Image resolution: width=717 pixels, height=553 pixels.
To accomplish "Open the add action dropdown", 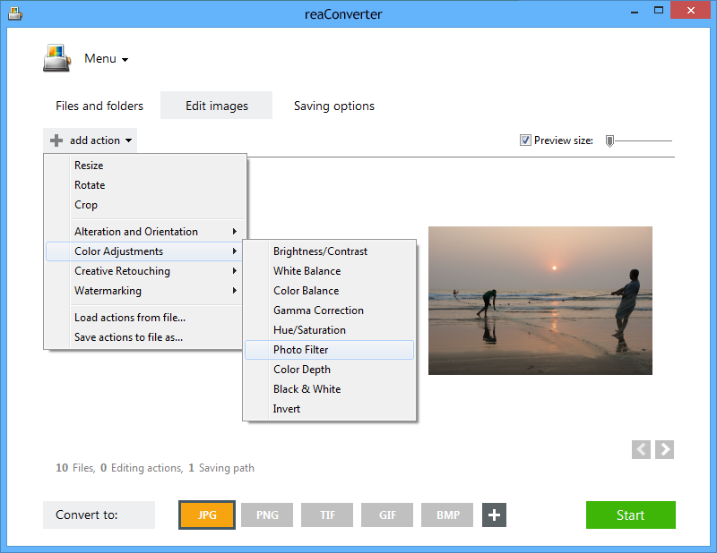I will coord(91,140).
